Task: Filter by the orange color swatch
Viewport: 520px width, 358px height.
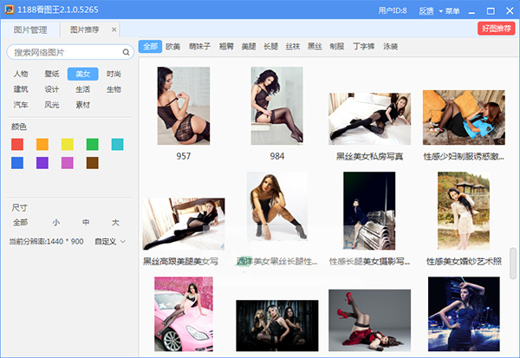Action: point(42,145)
